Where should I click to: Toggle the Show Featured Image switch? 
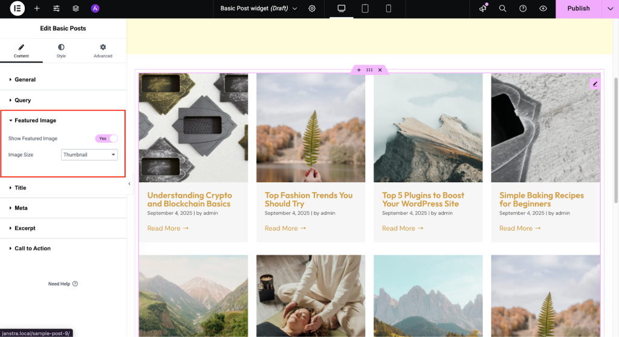pos(106,139)
